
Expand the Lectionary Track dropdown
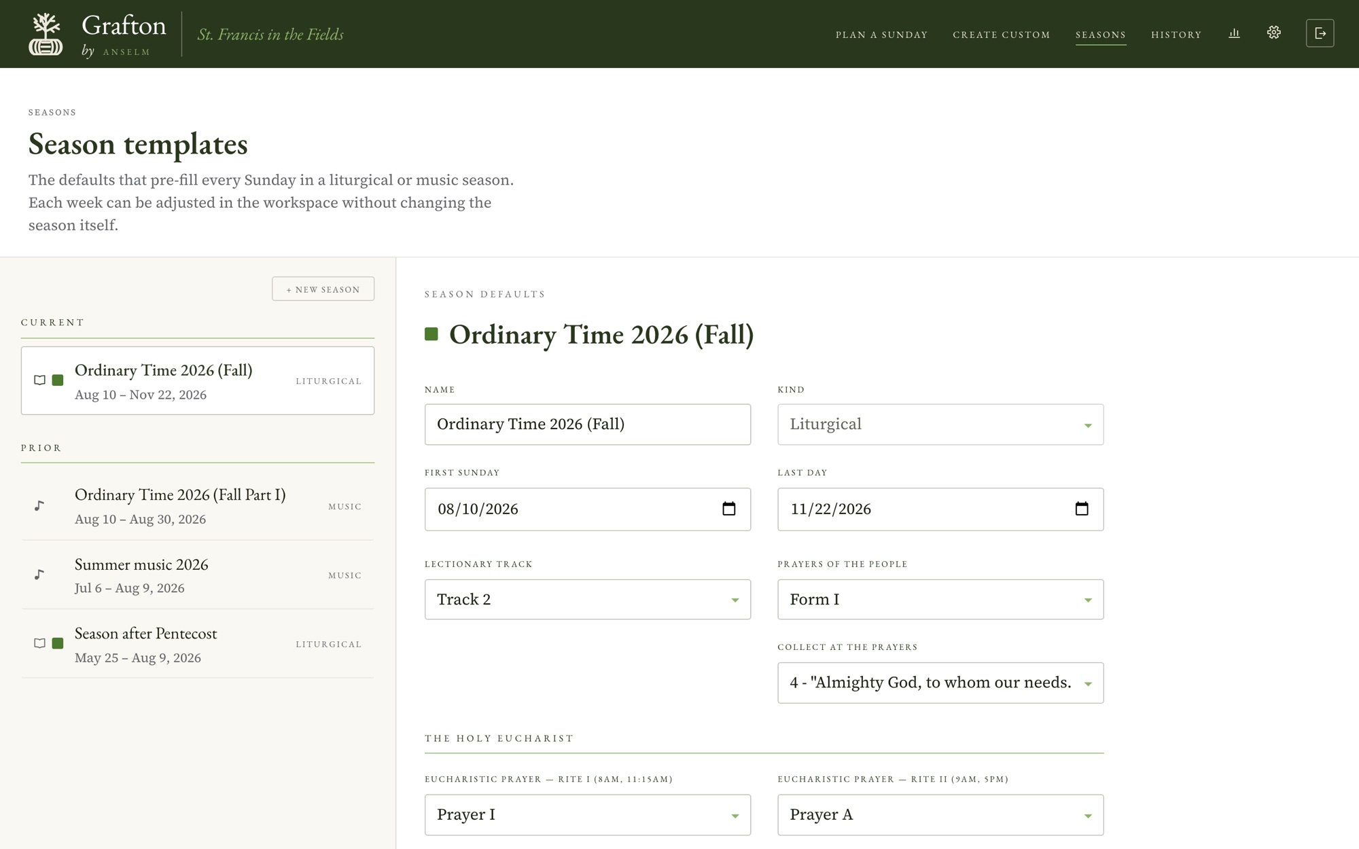click(588, 599)
